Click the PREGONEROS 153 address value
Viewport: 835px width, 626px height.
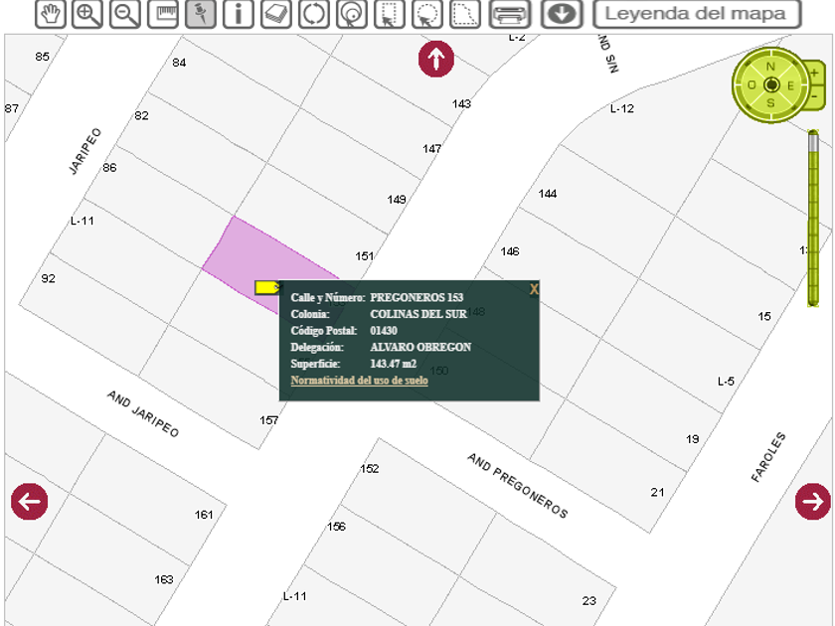pyautogui.click(x=417, y=297)
